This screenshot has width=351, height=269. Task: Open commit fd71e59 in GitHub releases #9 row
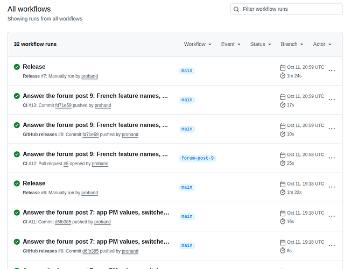click(x=90, y=134)
